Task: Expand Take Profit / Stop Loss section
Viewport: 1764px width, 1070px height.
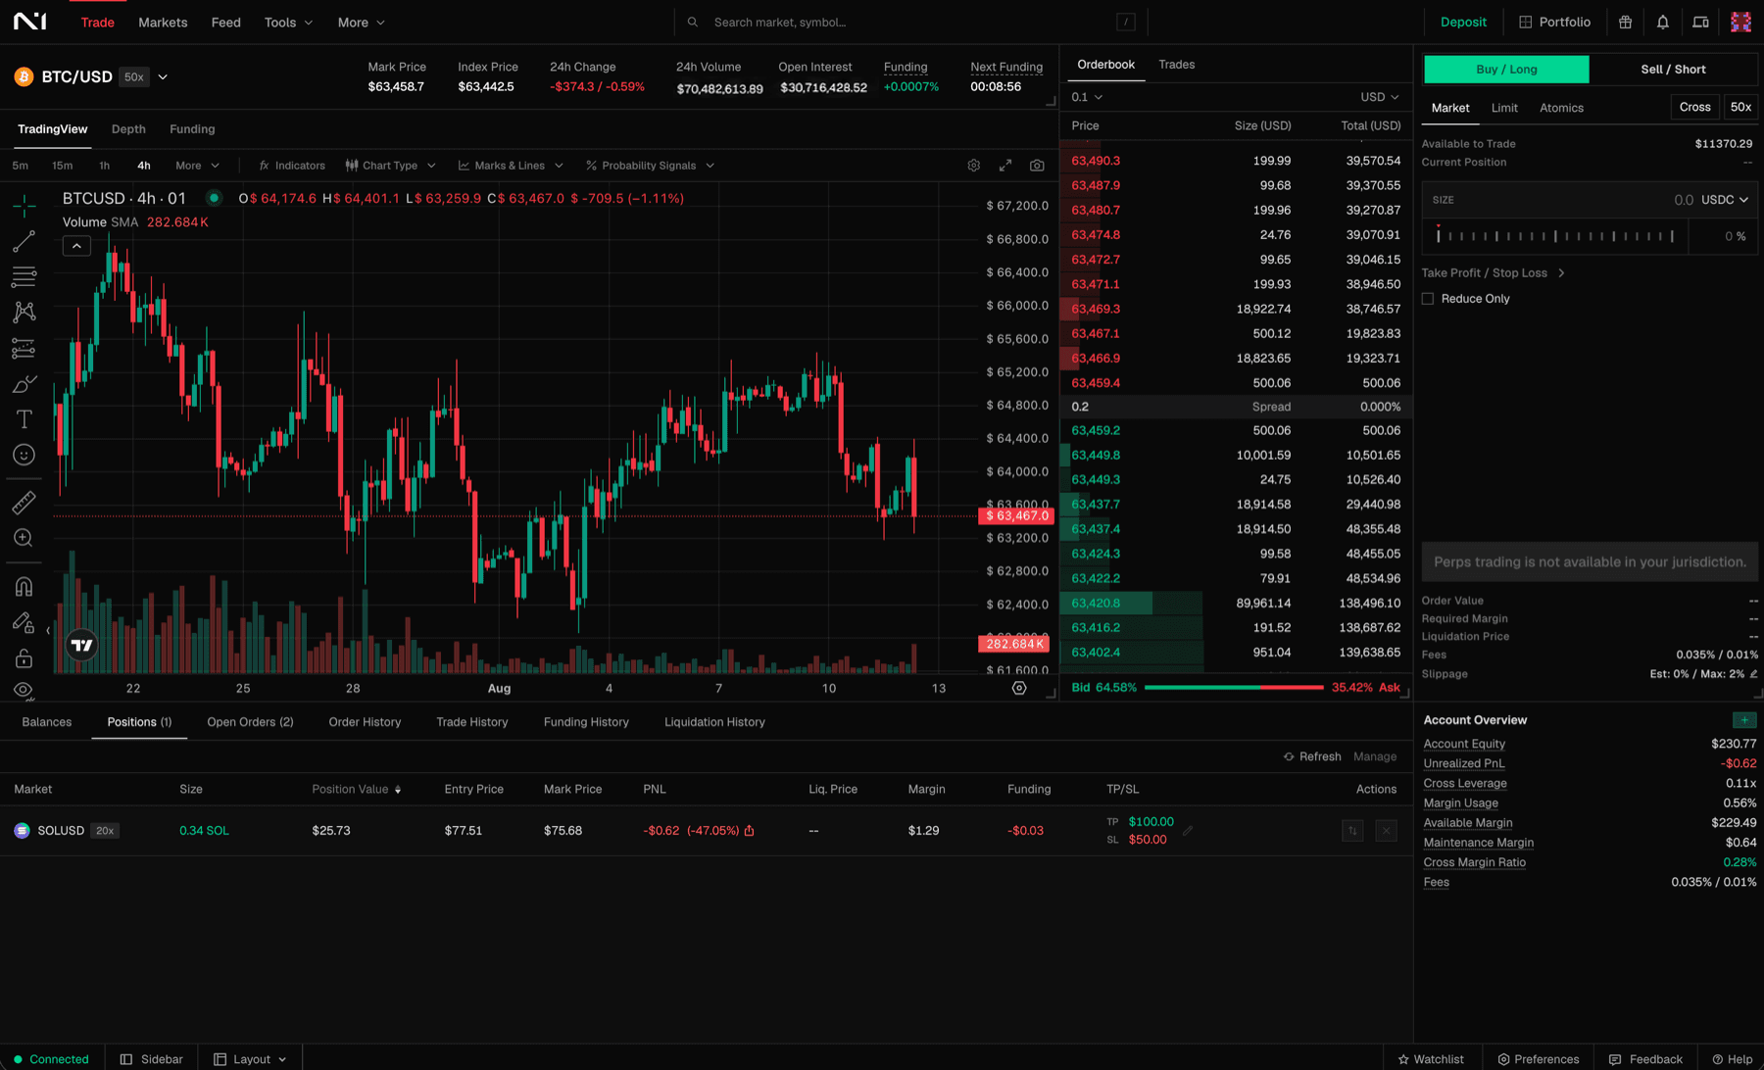Action: point(1494,273)
